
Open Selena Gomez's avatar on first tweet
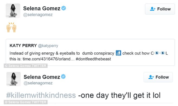pyautogui.click(x=13, y=11)
